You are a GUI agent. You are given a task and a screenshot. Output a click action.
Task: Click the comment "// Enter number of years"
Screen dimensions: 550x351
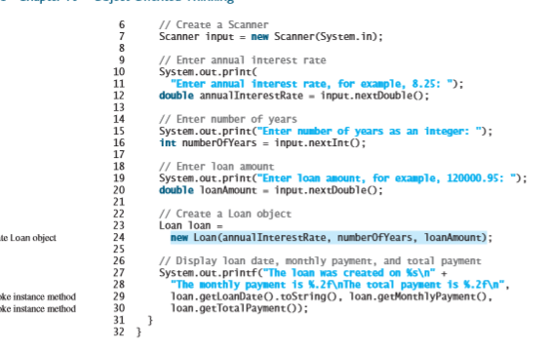pyautogui.click(x=228, y=120)
